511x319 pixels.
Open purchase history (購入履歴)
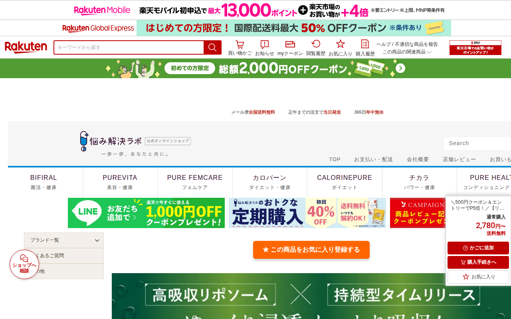(365, 48)
